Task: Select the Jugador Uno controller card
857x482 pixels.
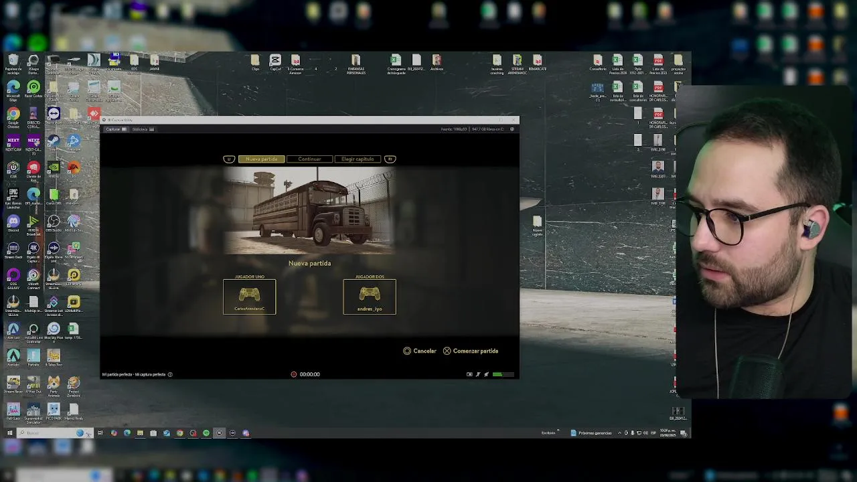Action: tap(249, 297)
